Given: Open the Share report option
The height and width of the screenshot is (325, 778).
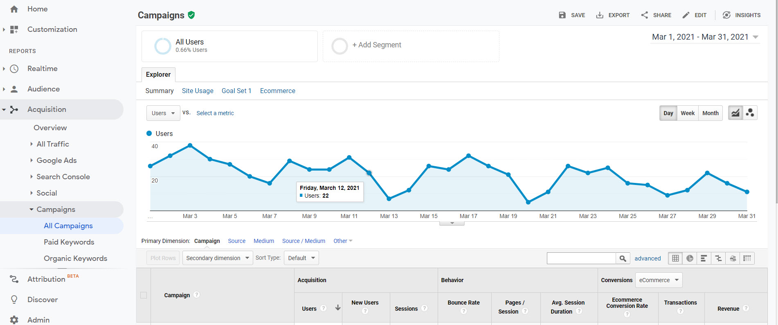Looking at the screenshot, I should [x=656, y=15].
